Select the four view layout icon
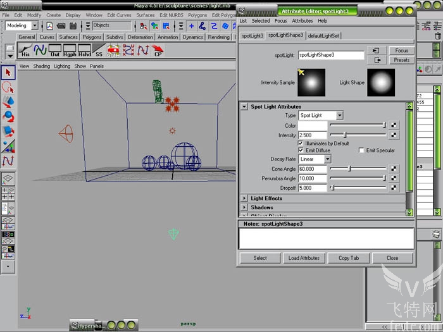443x332 pixels. click(x=8, y=194)
